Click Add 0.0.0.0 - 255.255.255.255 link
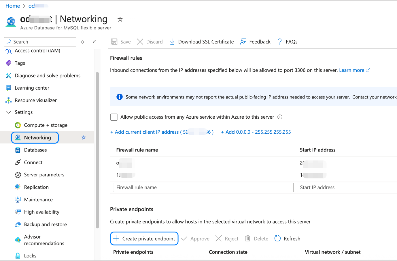Screen dimensions: 397x261 pos(256,132)
